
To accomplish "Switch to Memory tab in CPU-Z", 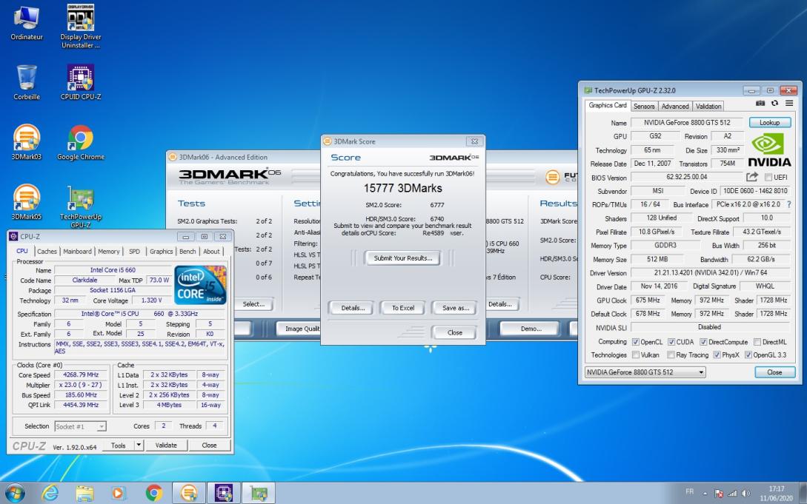I will 109,251.
